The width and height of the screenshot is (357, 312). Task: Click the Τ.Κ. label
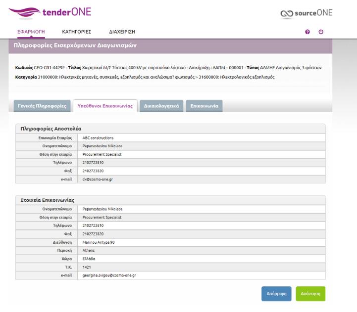[x=68, y=267]
